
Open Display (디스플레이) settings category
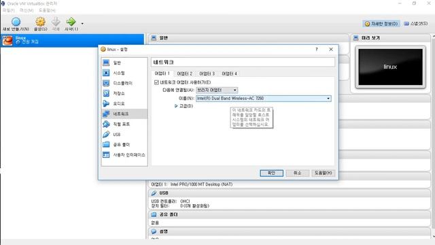pos(124,83)
